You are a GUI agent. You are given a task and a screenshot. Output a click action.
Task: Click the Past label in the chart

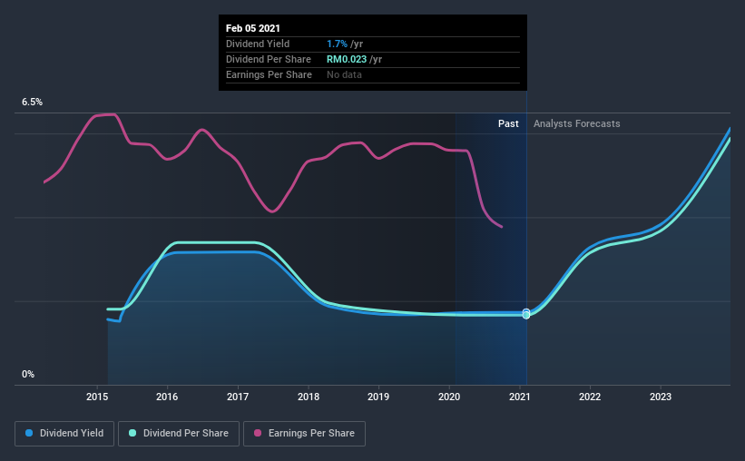pyautogui.click(x=508, y=123)
